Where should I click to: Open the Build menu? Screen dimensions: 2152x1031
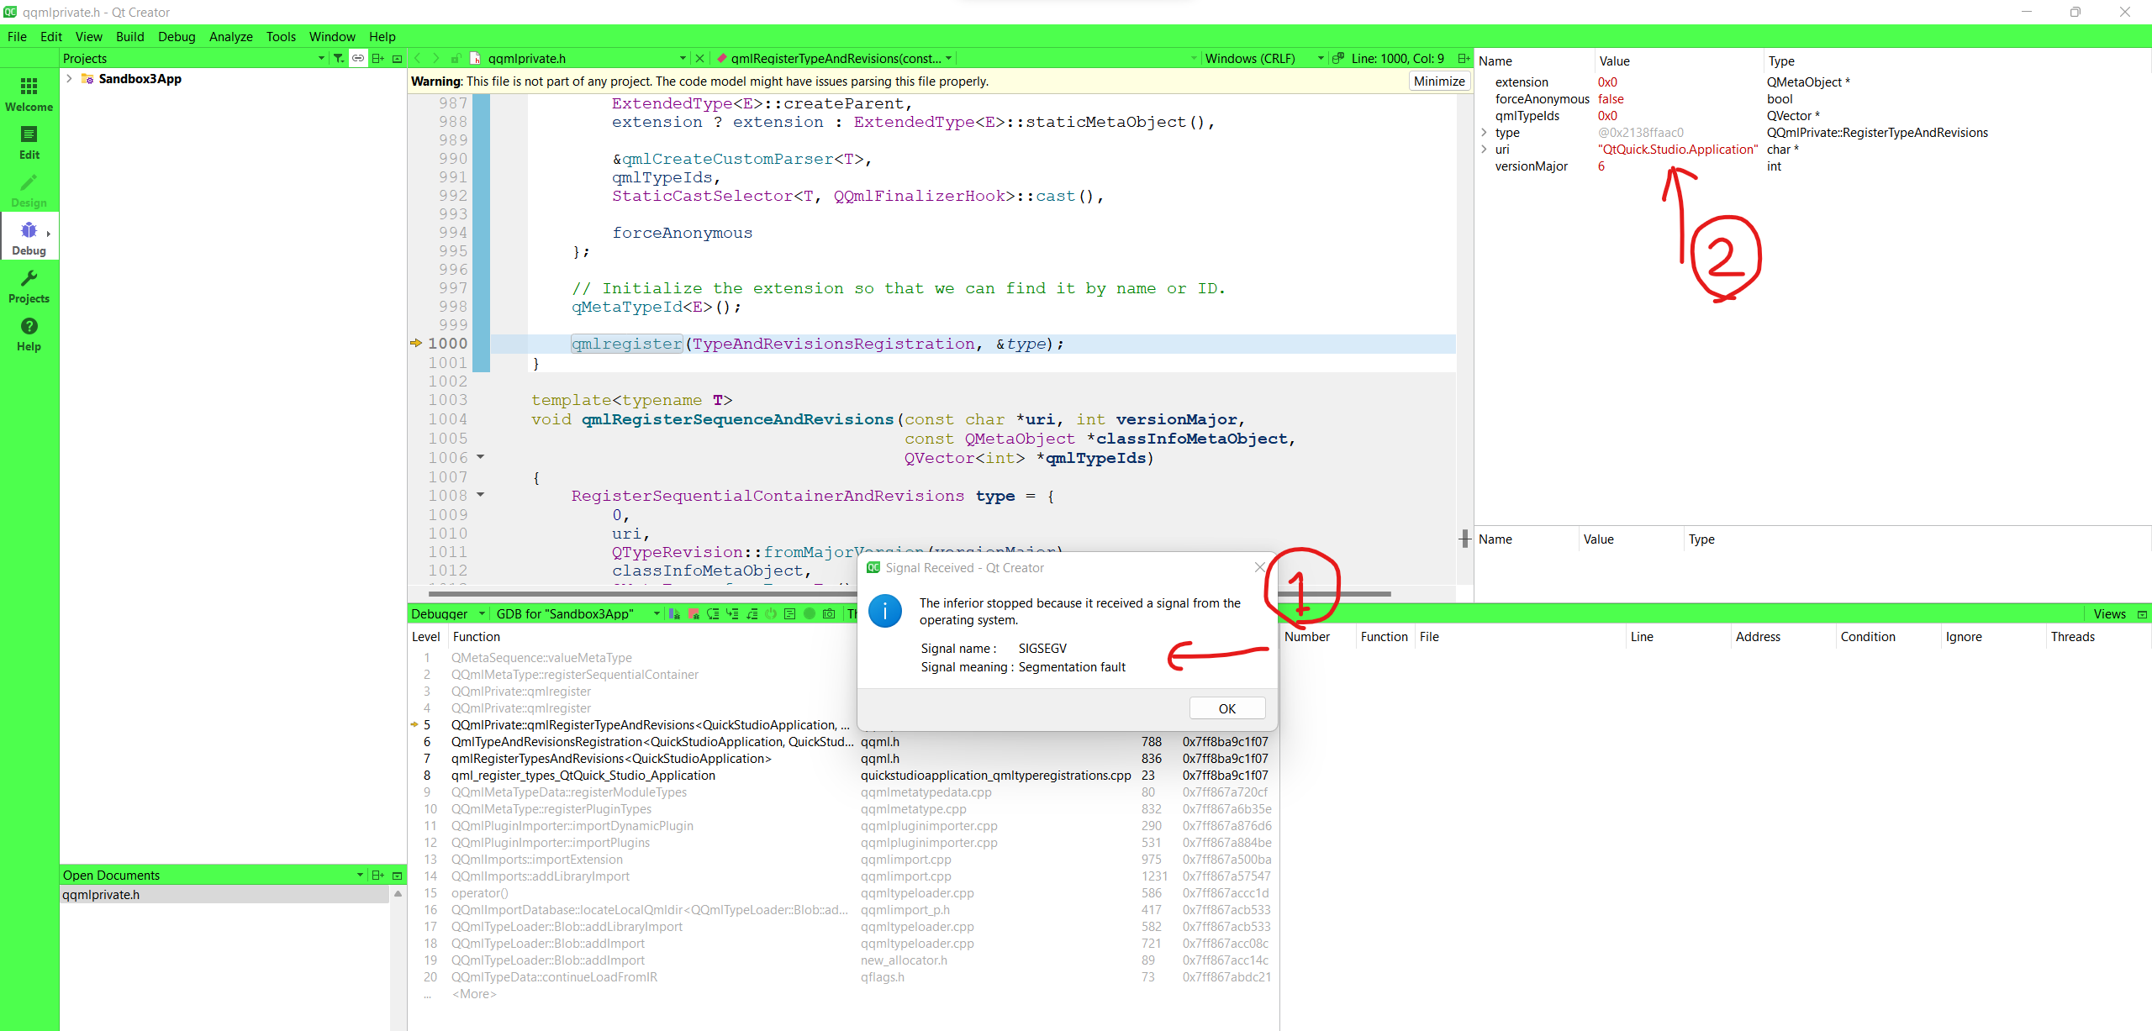point(129,36)
